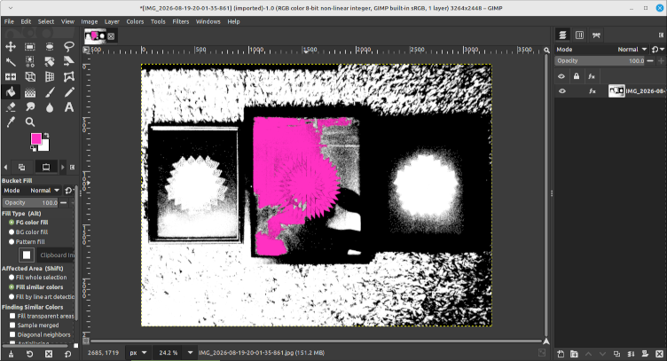Screen dimensions: 667x361
Task: Select the Flip tool
Action: click(11, 77)
